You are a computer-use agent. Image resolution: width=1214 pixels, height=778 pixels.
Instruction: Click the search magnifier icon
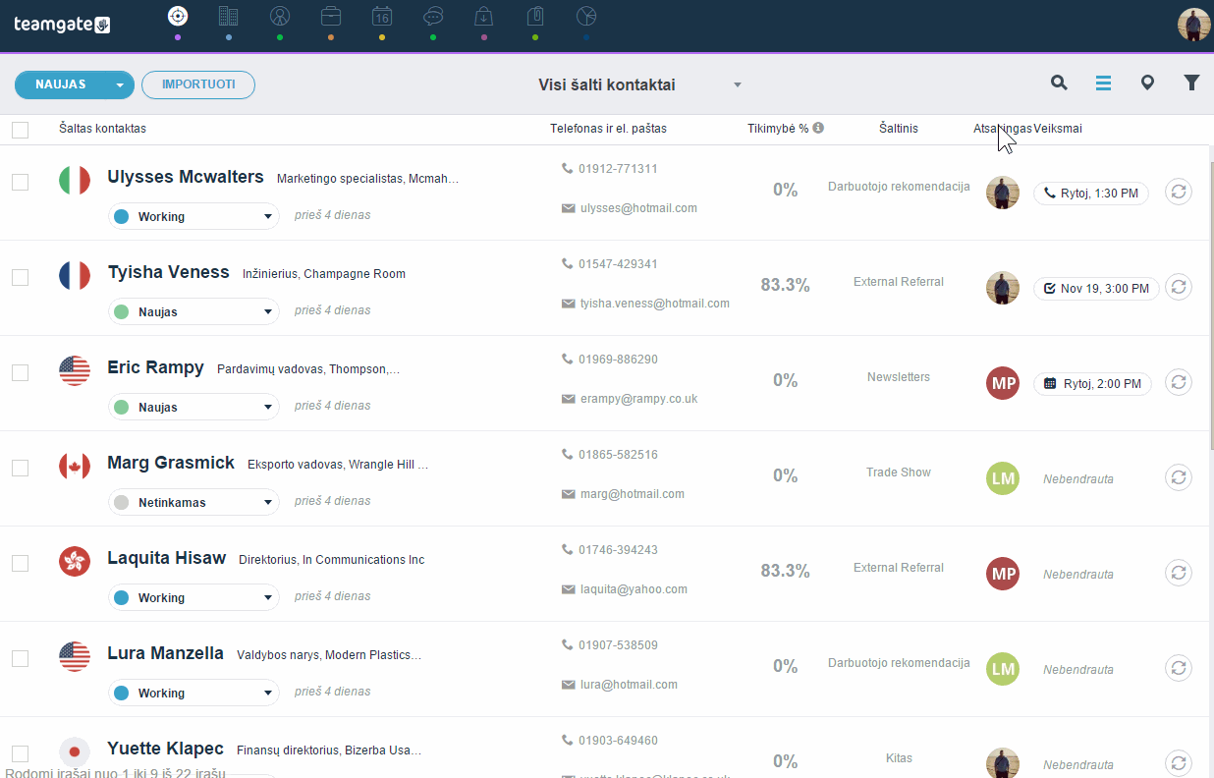click(1059, 83)
